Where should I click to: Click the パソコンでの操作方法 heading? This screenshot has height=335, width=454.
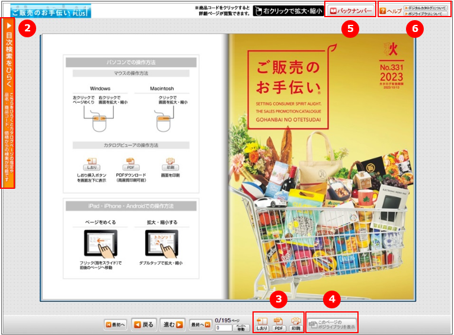point(131,62)
